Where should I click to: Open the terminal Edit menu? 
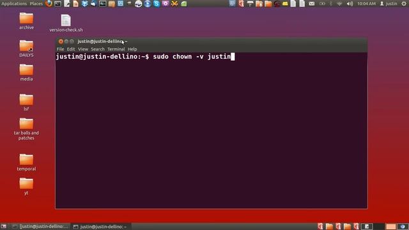[x=71, y=49]
